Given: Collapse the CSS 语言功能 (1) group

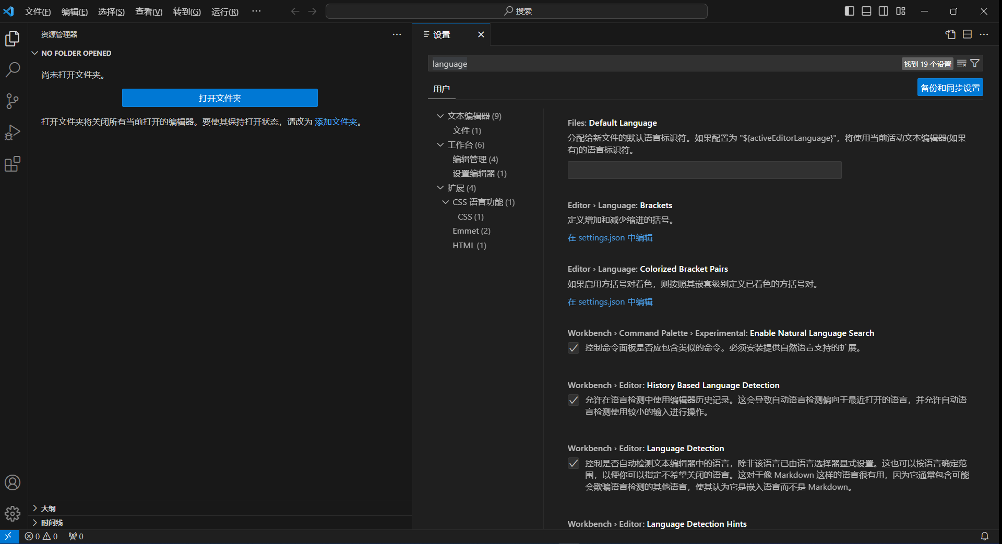Looking at the screenshot, I should (x=446, y=202).
